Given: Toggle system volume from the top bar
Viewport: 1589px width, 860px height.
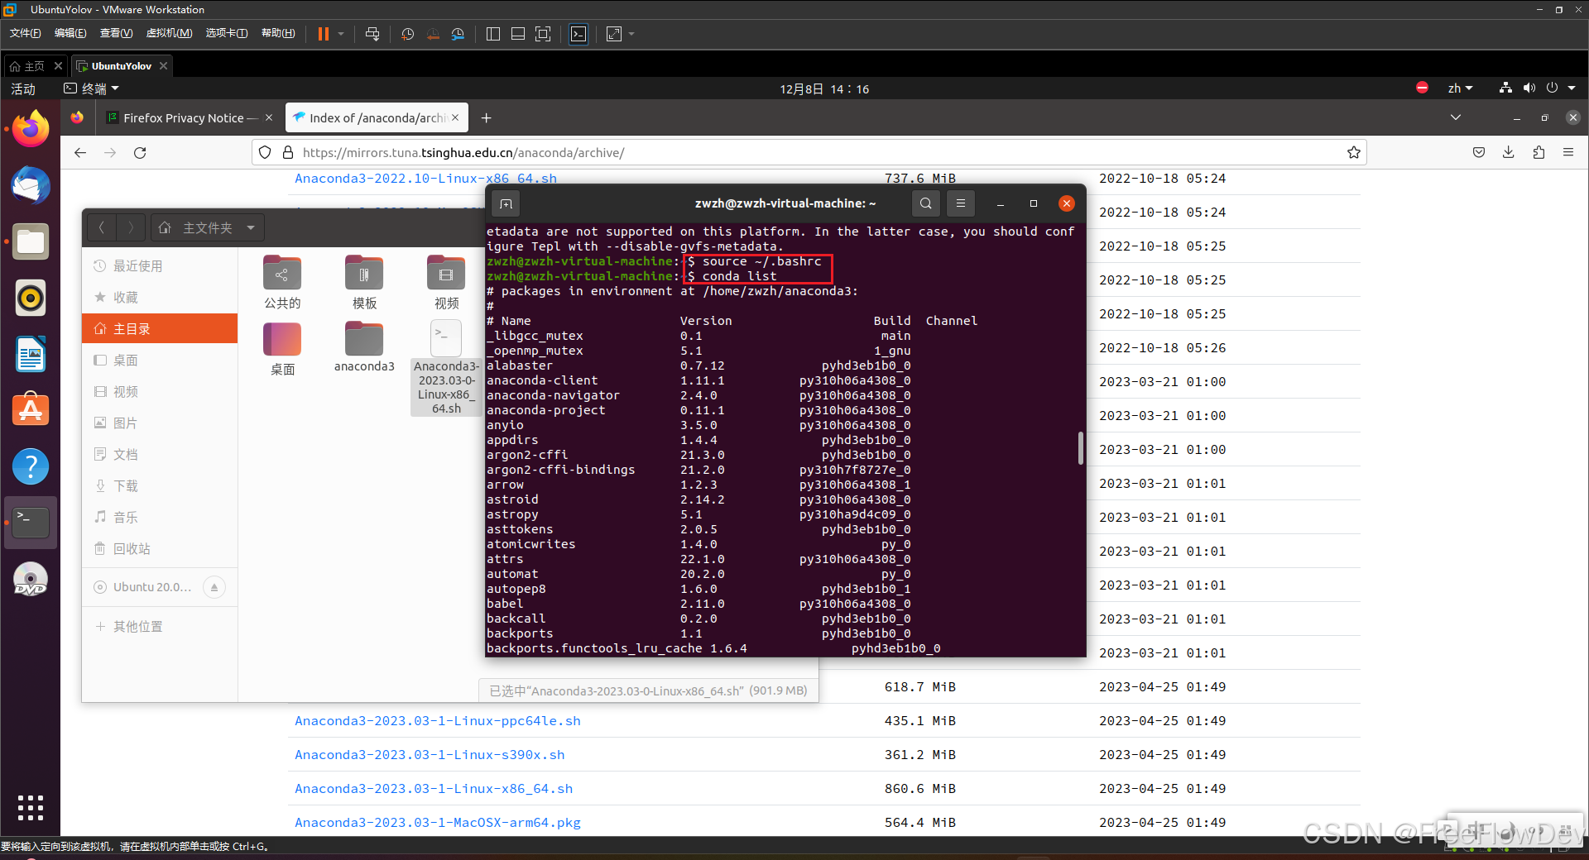Looking at the screenshot, I should (1529, 88).
